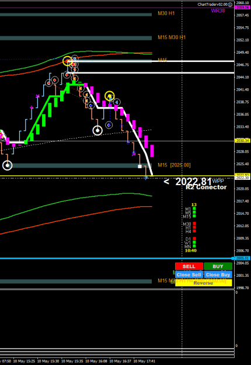Click the 'M15 M30 H1' zone label
251x365 pixels.
coord(172,37)
